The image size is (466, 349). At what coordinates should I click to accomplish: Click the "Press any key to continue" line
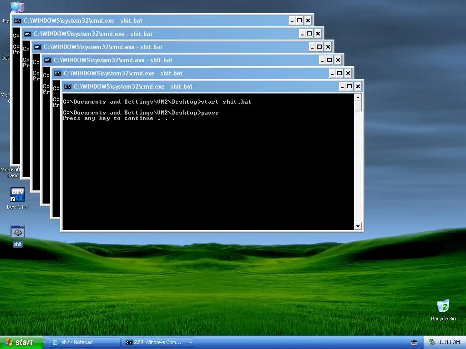119,118
